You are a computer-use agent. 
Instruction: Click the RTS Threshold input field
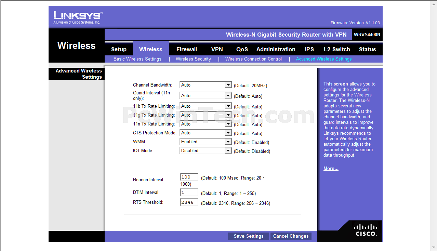coord(189,202)
